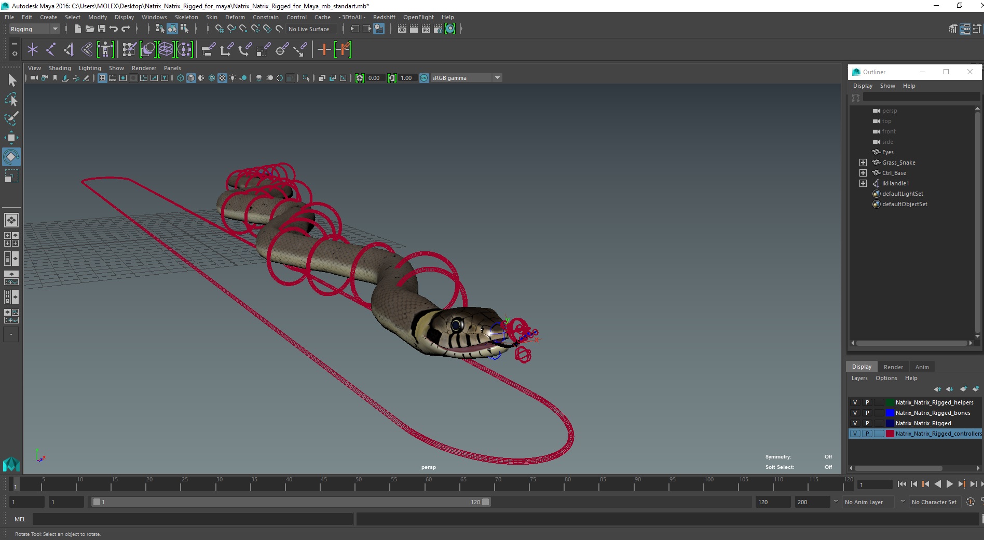Click the four view layout icon
984x540 pixels.
(x=11, y=239)
